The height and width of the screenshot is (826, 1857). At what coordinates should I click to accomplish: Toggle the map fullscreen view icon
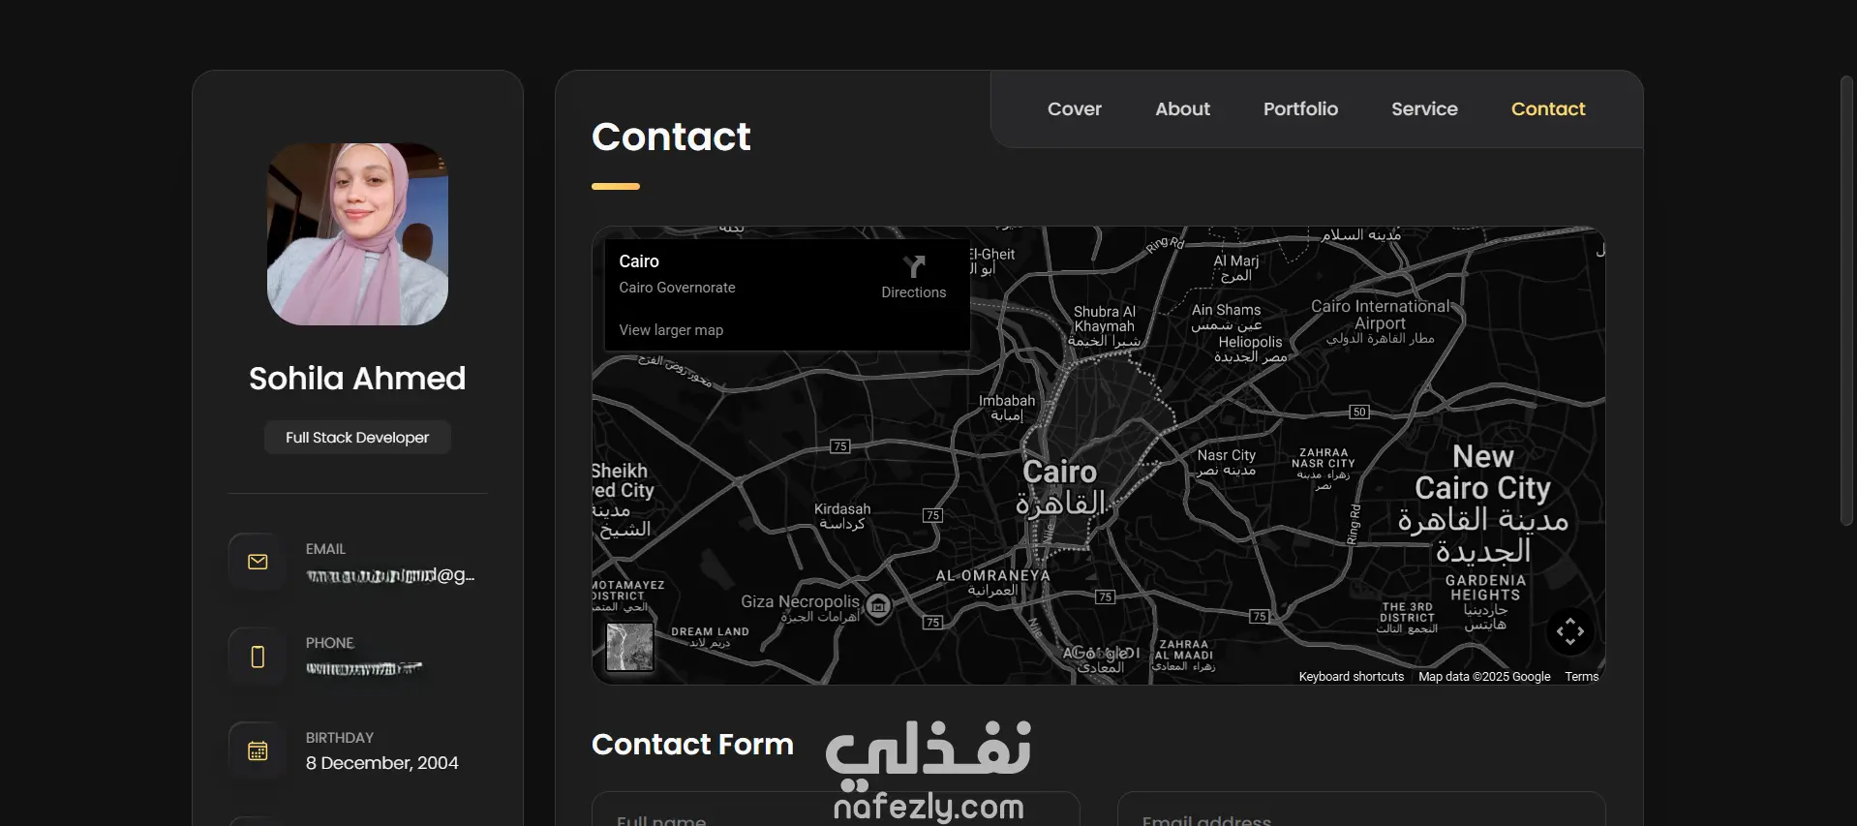pyautogui.click(x=1570, y=631)
